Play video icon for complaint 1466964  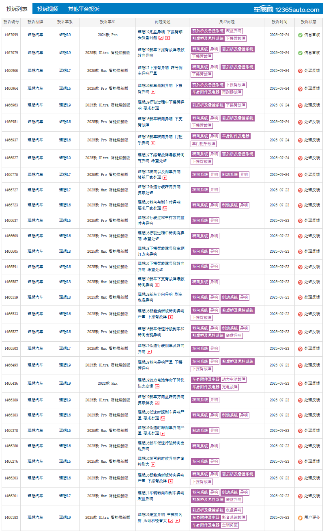(x=153, y=92)
